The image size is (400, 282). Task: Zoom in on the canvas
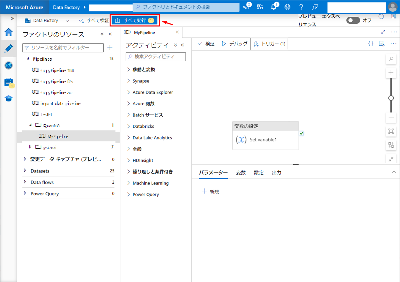coord(391,73)
